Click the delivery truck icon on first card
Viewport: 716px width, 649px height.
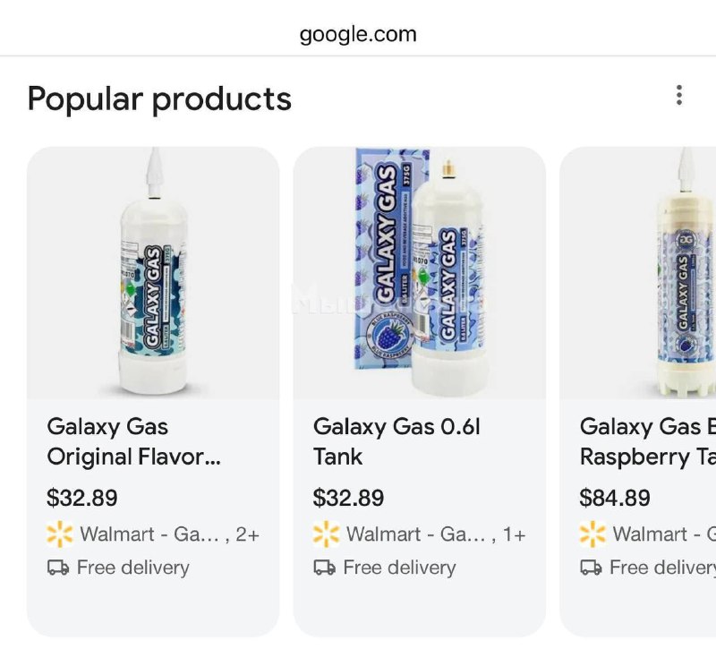pos(58,568)
